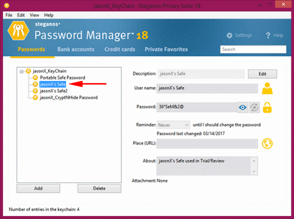294x219 pixels.
Task: Switch to the Bank accounts tab
Action: click(76, 49)
